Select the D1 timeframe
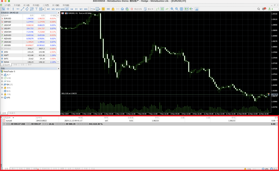 click(76, 9)
